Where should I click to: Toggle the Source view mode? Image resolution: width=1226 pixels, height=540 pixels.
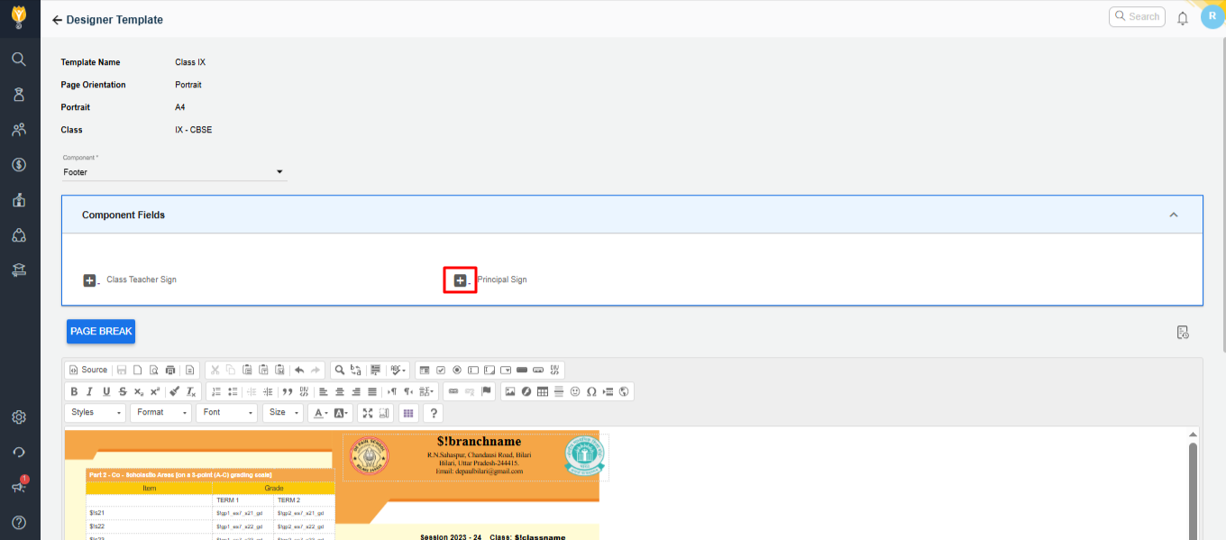[x=87, y=370]
